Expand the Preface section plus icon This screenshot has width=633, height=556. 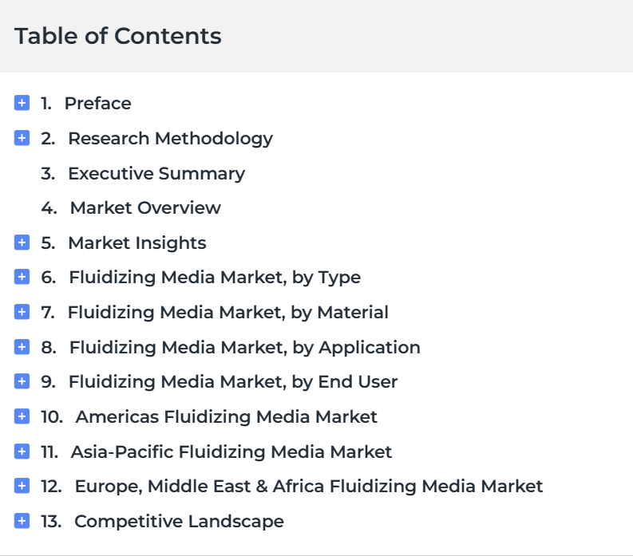(22, 103)
